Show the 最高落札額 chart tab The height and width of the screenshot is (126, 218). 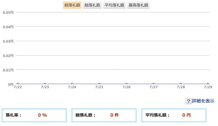(x=138, y=5)
